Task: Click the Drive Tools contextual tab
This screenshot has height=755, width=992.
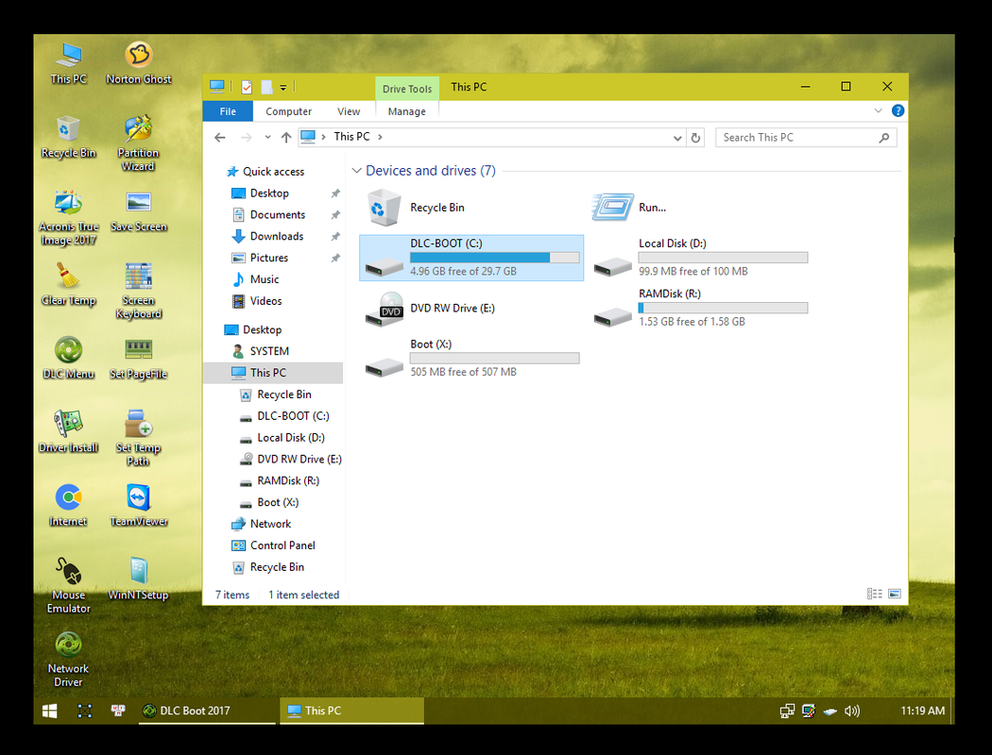Action: click(x=407, y=89)
